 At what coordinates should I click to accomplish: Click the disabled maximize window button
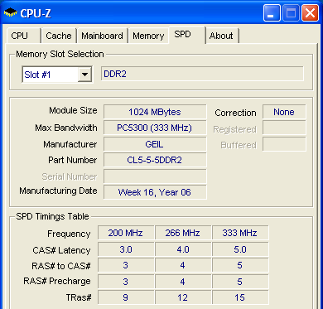291,13
